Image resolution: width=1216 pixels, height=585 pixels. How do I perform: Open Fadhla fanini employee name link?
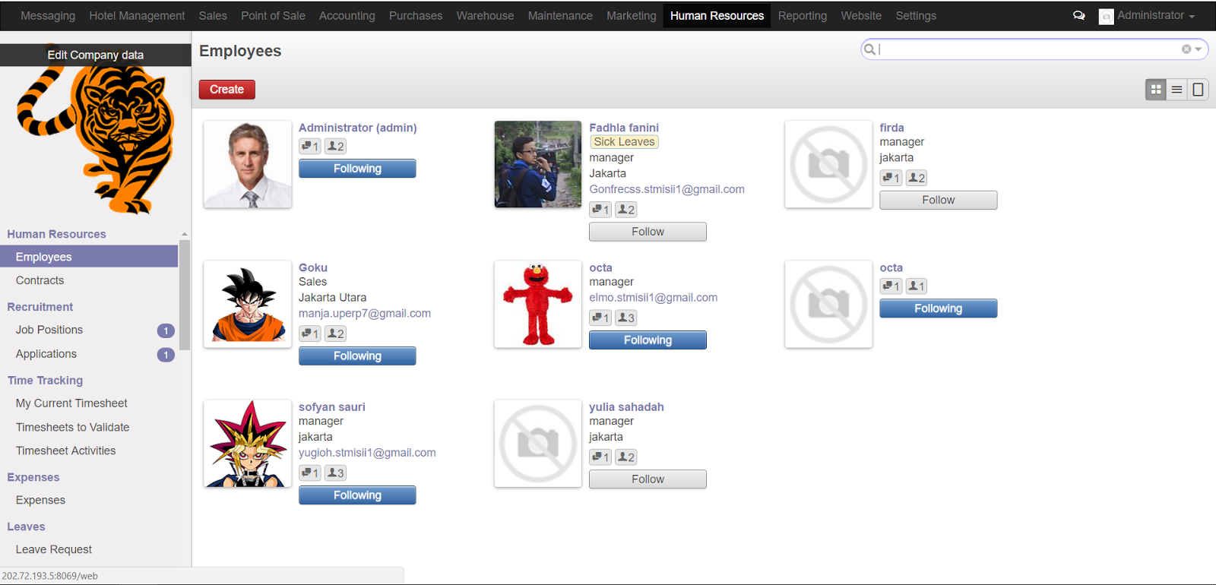coord(623,128)
